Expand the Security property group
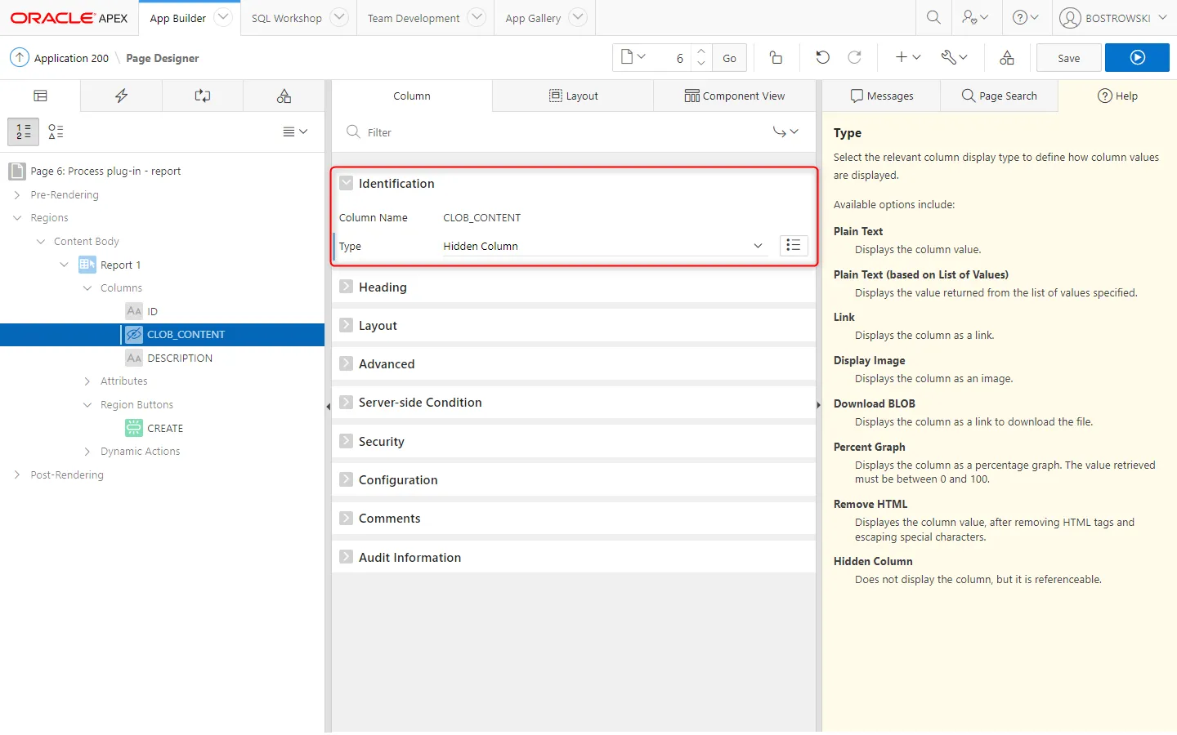This screenshot has width=1177, height=735. [347, 441]
